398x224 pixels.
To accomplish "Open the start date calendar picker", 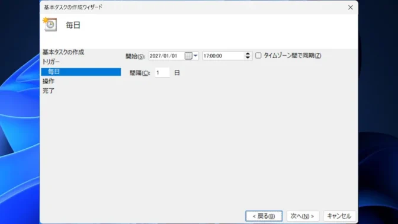I will 188,56.
